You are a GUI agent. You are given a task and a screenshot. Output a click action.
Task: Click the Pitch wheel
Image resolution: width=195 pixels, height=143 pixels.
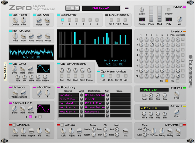[x=151, y=14]
